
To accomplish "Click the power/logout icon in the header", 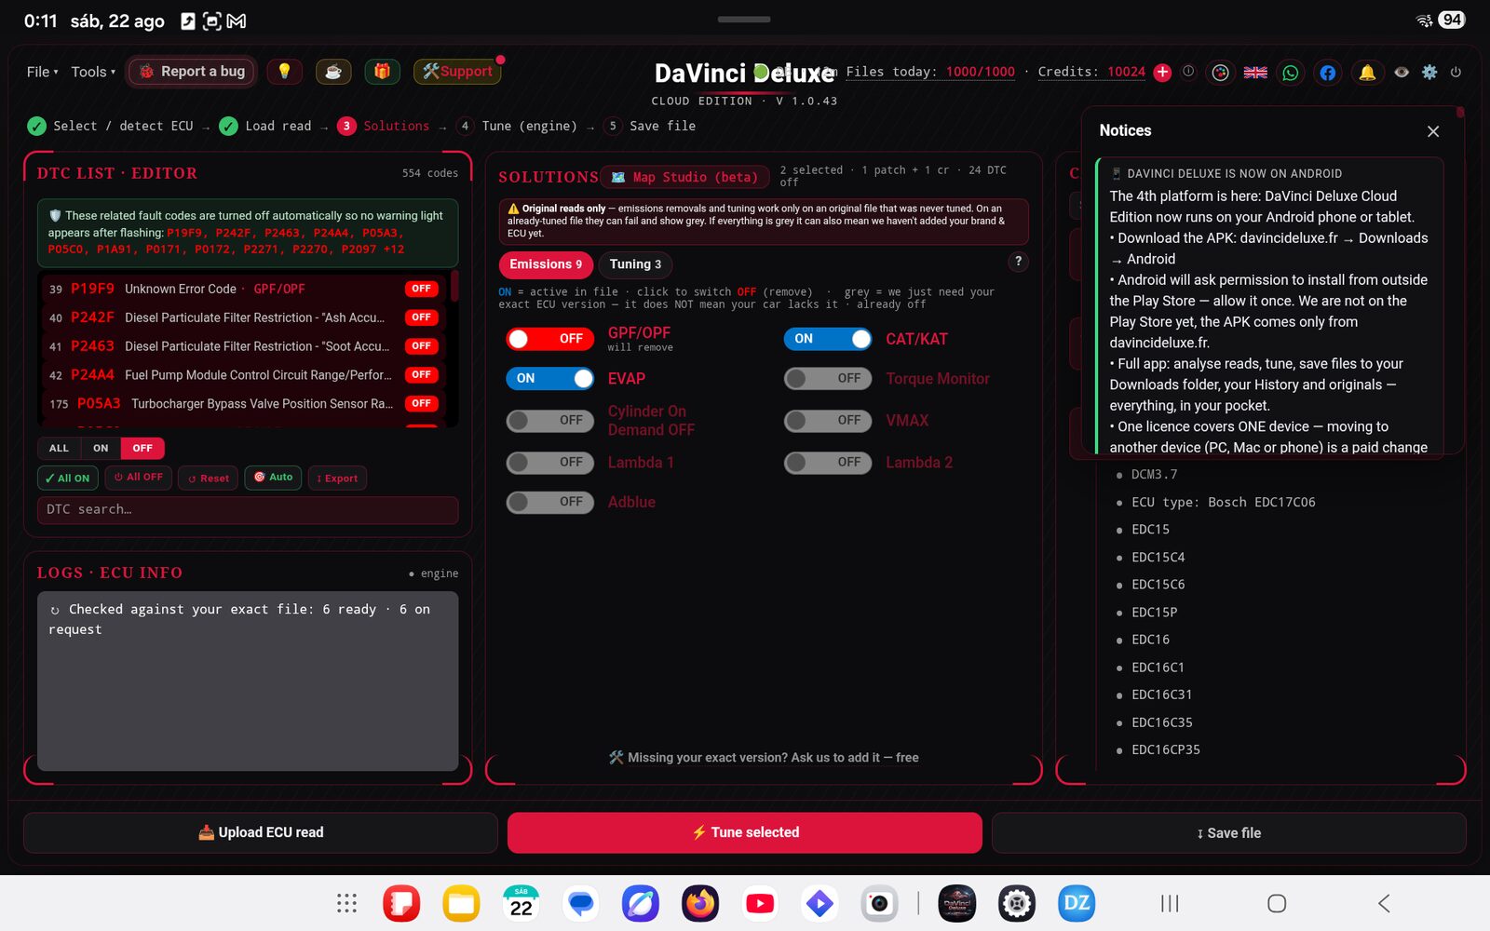I will click(x=1456, y=72).
